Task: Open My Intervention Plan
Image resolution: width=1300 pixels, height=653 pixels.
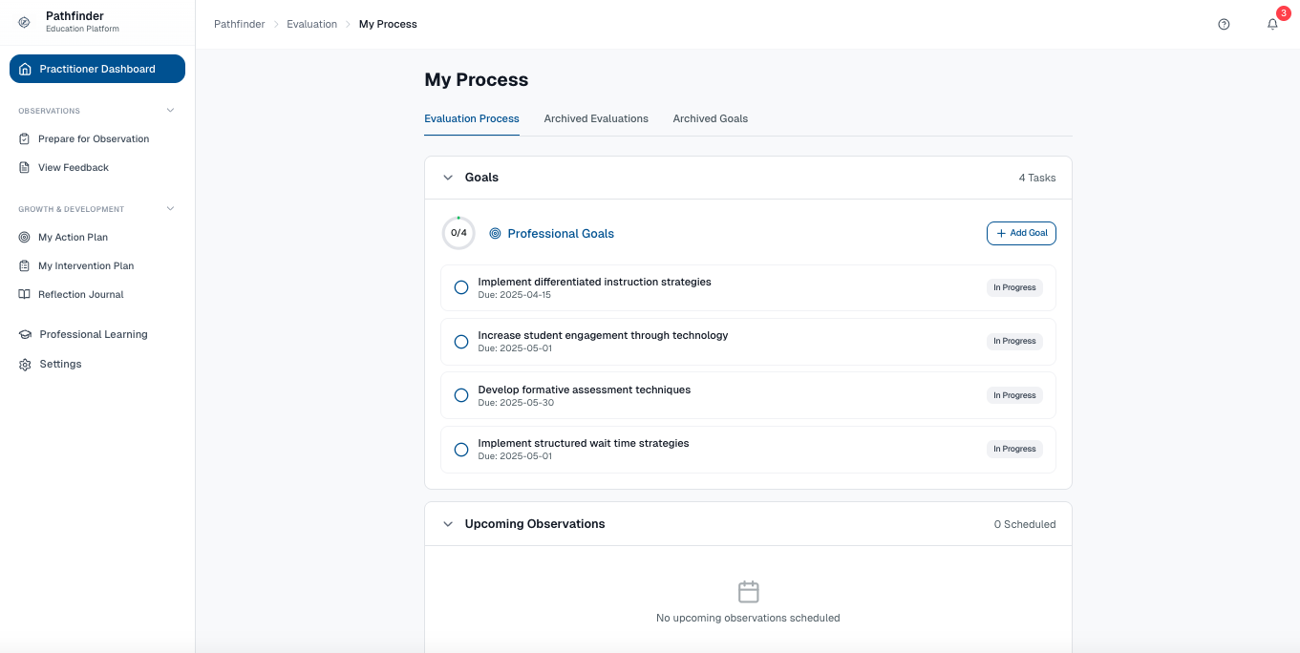Action: (88, 265)
